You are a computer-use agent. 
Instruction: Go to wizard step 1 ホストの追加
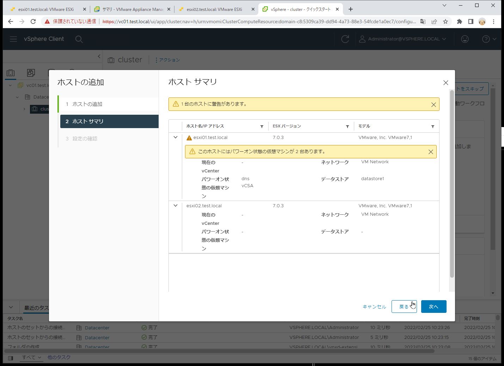point(109,104)
